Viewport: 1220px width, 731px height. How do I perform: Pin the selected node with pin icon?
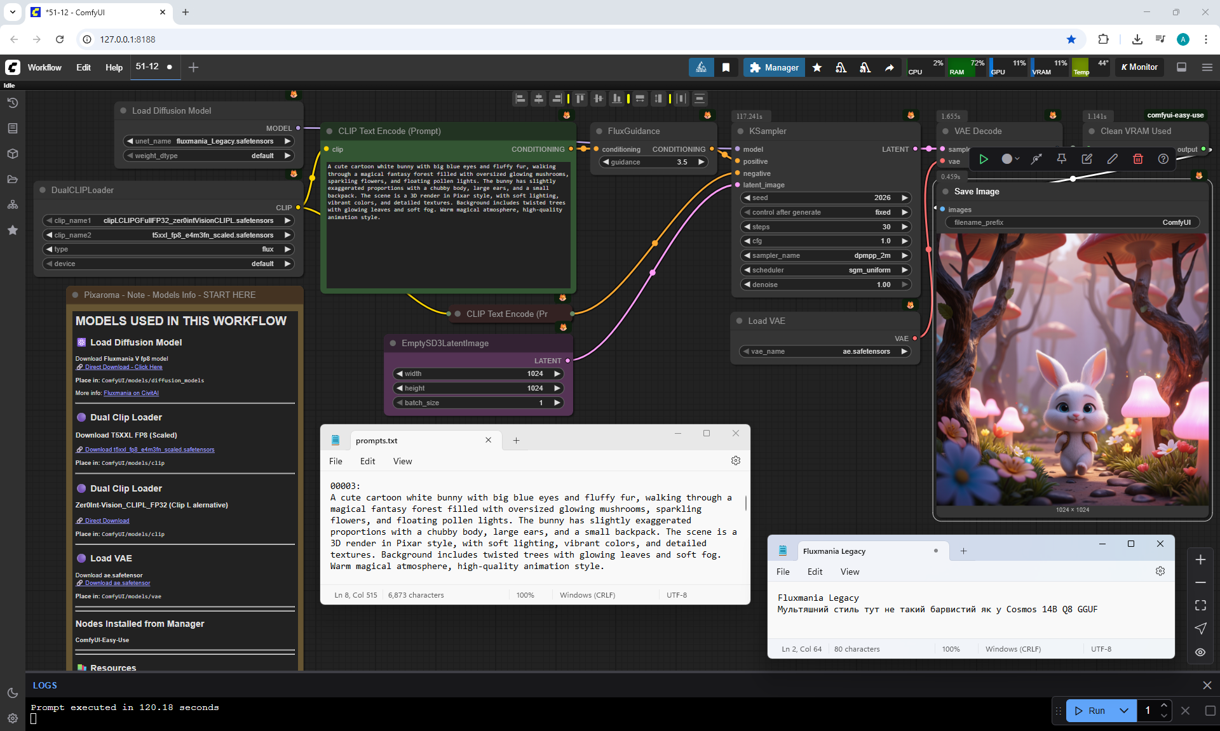click(1061, 159)
